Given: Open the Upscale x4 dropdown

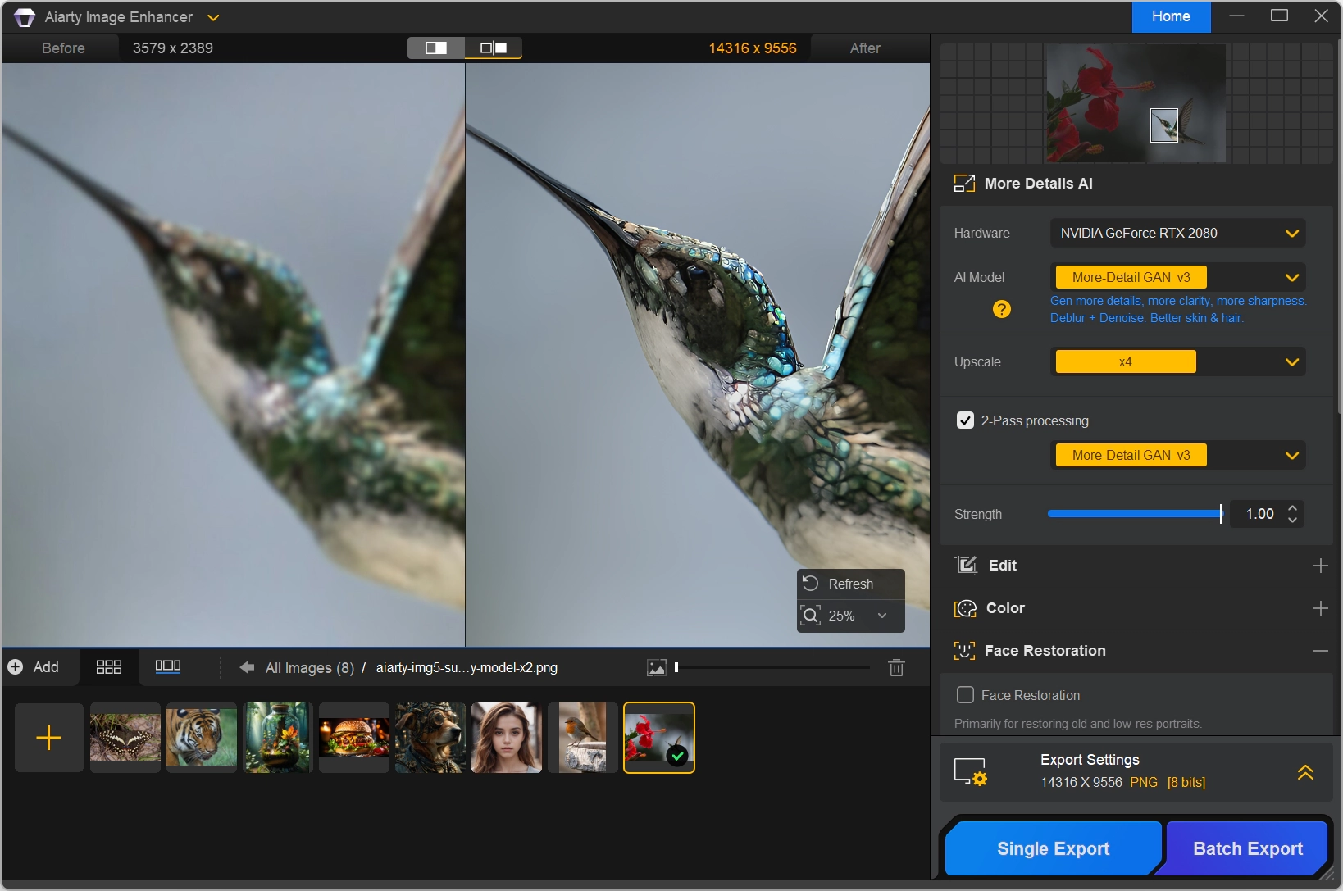Looking at the screenshot, I should pos(1177,361).
